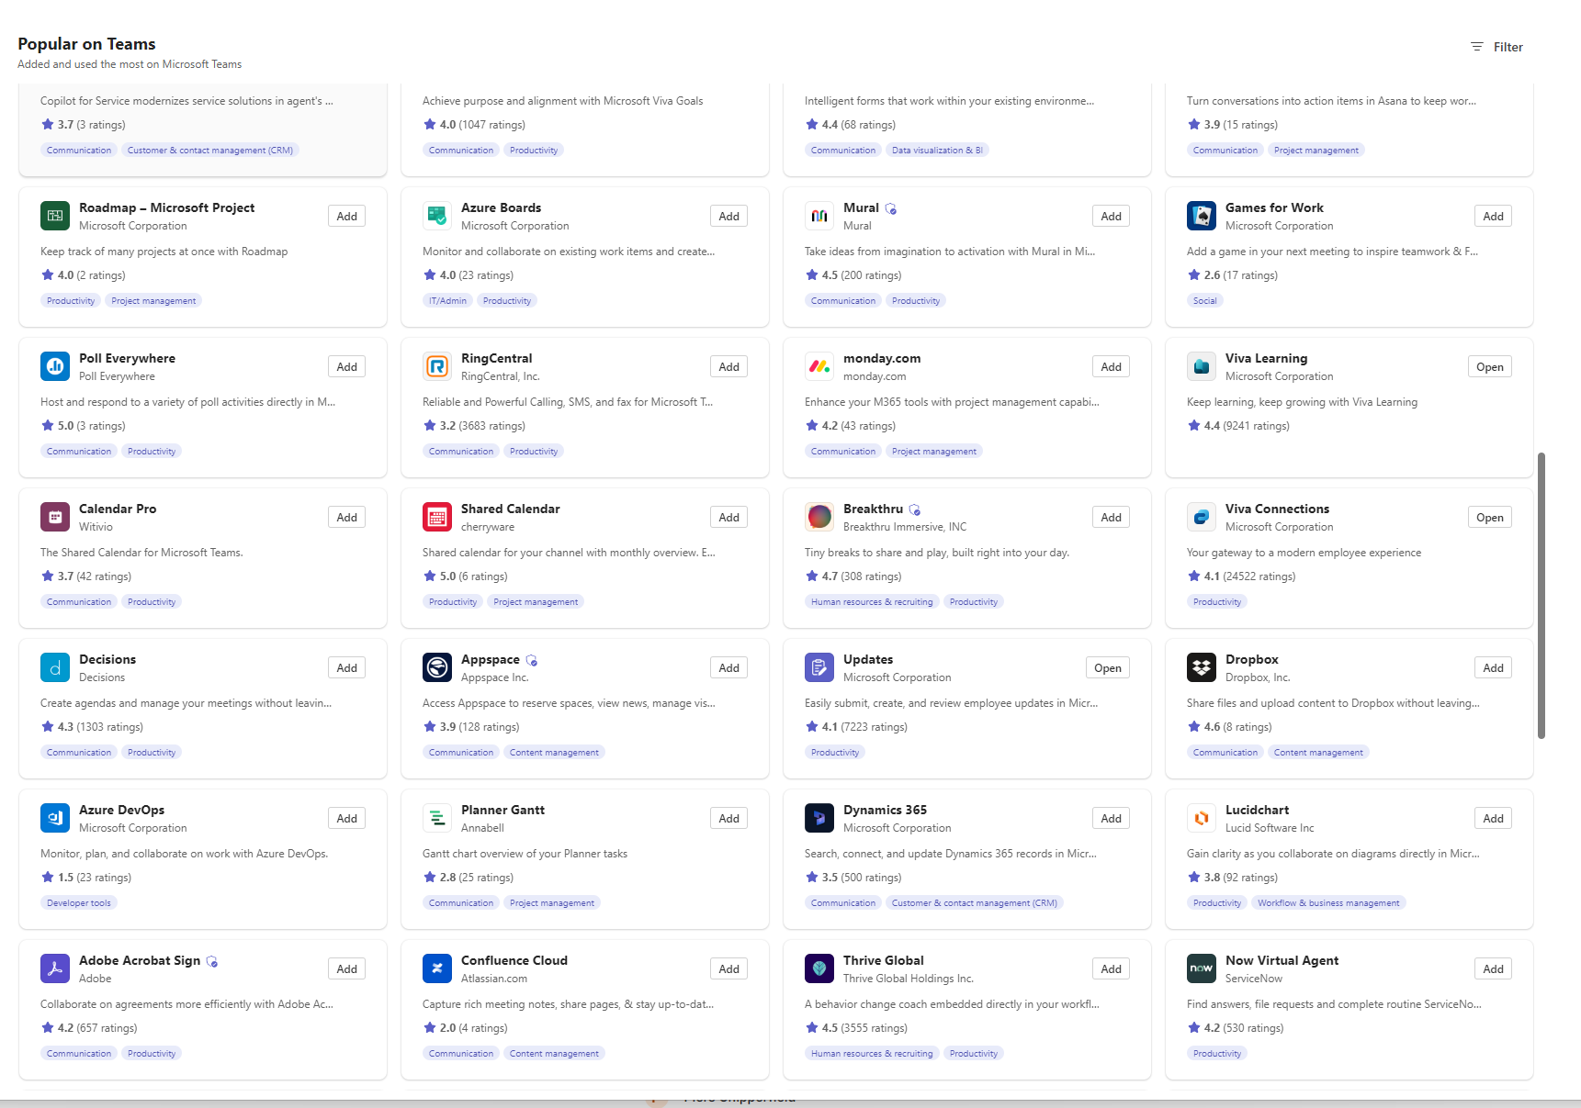
Task: Add the Dynamics 365 app
Action: coord(1111,819)
